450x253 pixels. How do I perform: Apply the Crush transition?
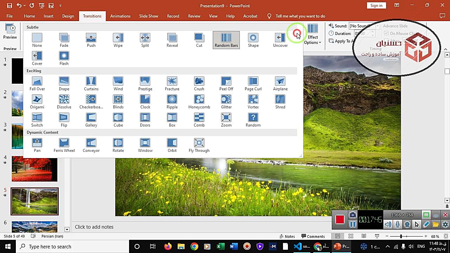199,84
